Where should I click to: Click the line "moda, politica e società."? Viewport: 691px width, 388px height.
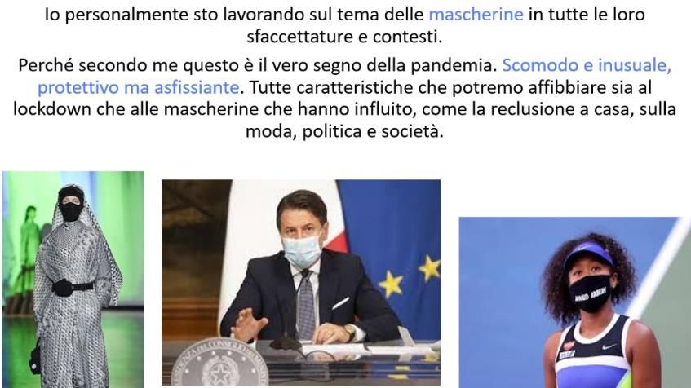pos(344,131)
